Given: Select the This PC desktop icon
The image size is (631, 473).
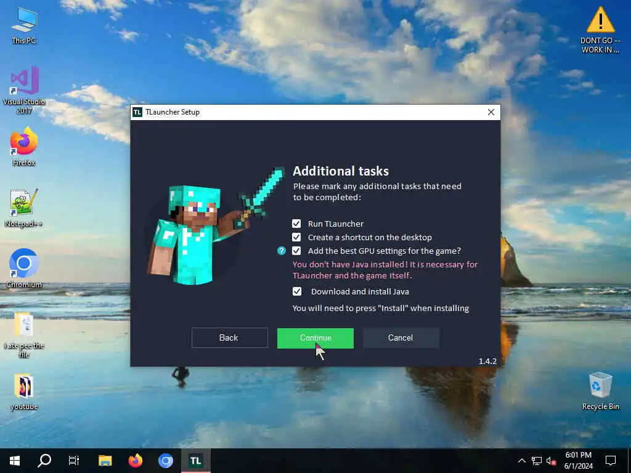Looking at the screenshot, I should pyautogui.click(x=24, y=25).
